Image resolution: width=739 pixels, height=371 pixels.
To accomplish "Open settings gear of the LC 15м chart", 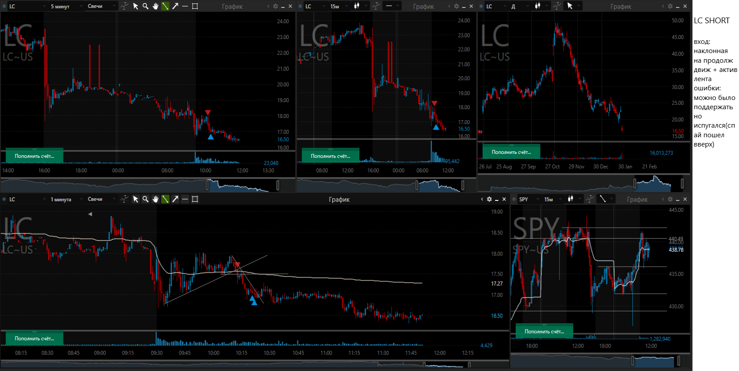I will click(456, 6).
